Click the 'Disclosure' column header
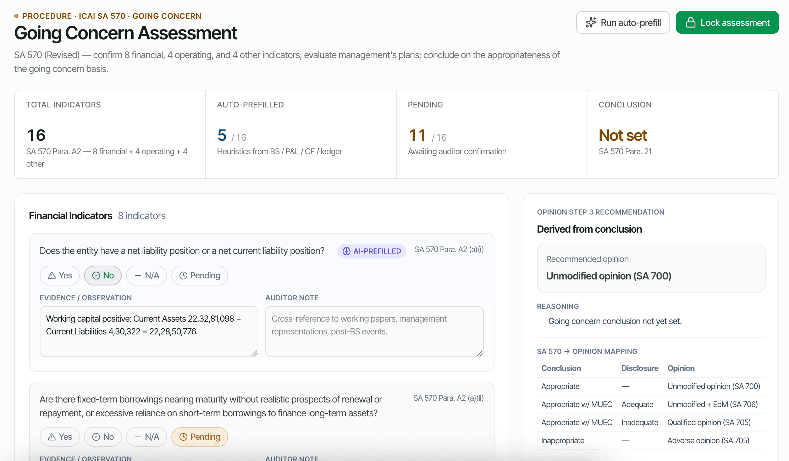The height and width of the screenshot is (461, 789). tap(640, 368)
